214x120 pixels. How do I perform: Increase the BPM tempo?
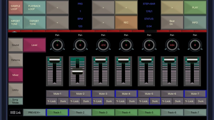103,22
